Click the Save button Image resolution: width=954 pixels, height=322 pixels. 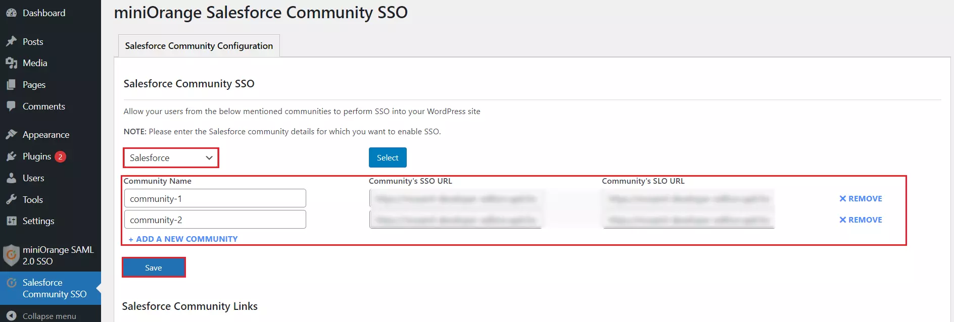(154, 267)
